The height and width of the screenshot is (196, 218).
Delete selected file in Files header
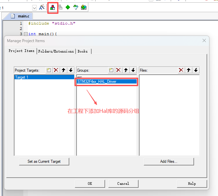point(181,70)
